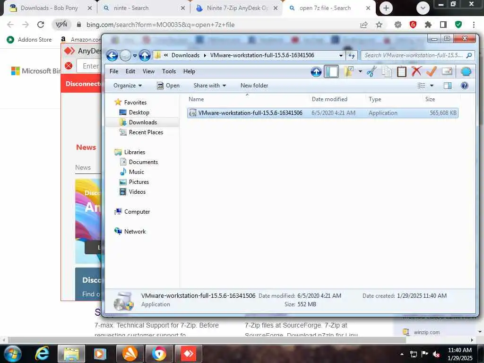Select Documents library in navigation pane
This screenshot has width=484, height=363.
point(143,162)
